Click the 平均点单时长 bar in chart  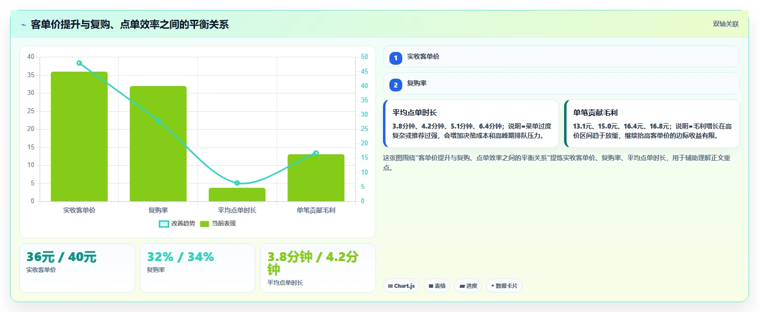237,194
